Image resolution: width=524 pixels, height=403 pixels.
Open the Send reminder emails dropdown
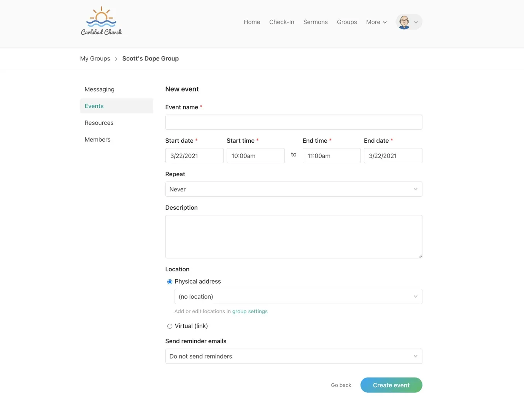[294, 356]
